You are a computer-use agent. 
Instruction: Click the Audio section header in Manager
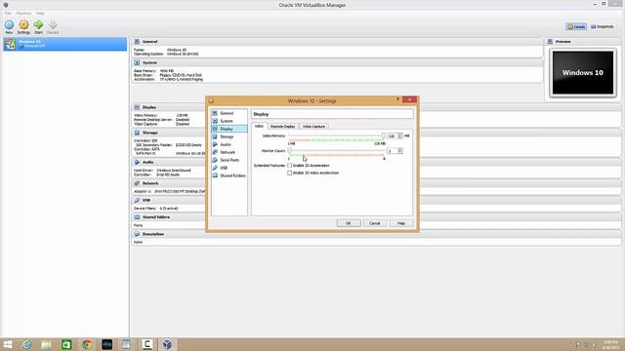tap(147, 162)
